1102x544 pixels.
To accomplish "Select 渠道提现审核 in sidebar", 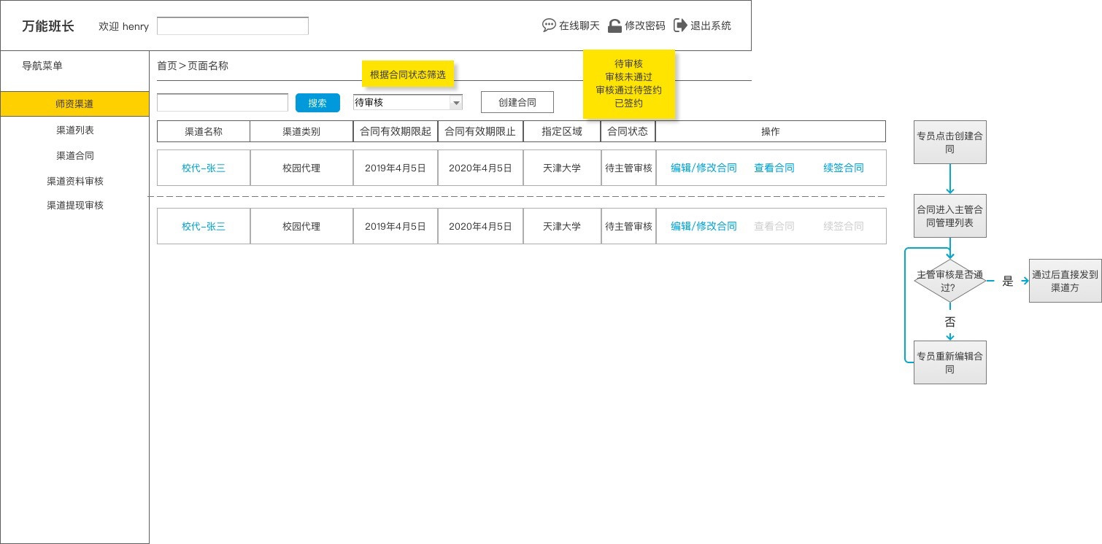I will 74,205.
